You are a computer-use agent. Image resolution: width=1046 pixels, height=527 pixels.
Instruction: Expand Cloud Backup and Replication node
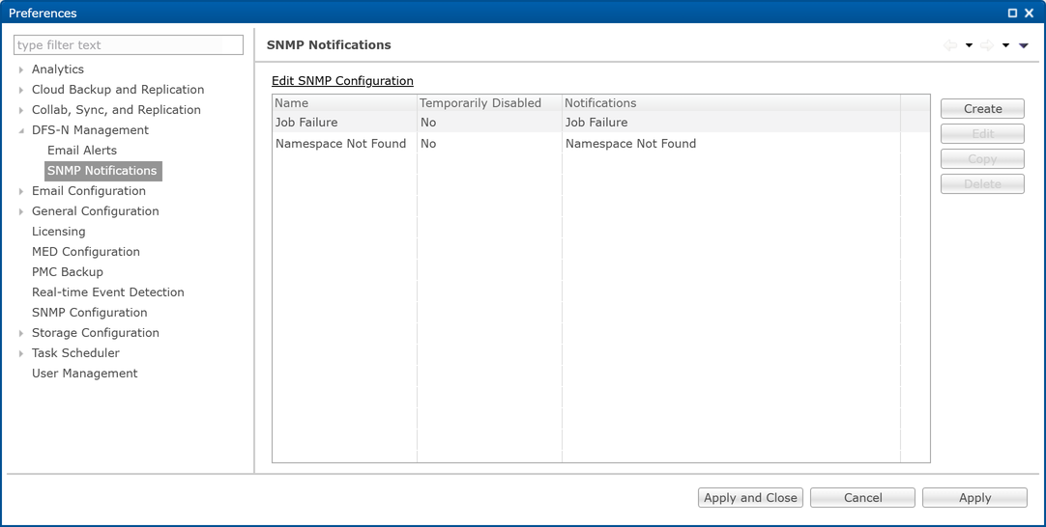coord(22,90)
